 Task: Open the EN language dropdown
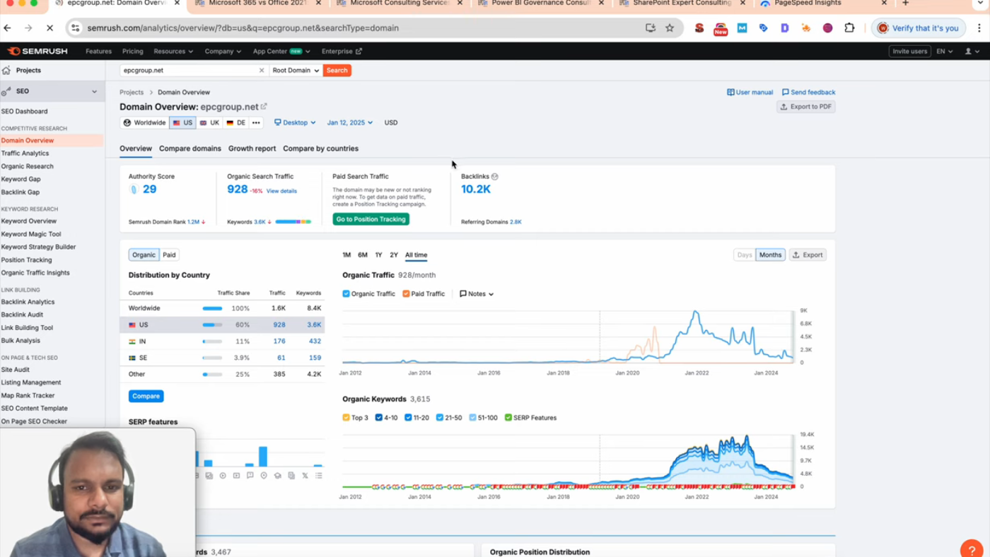coord(944,52)
